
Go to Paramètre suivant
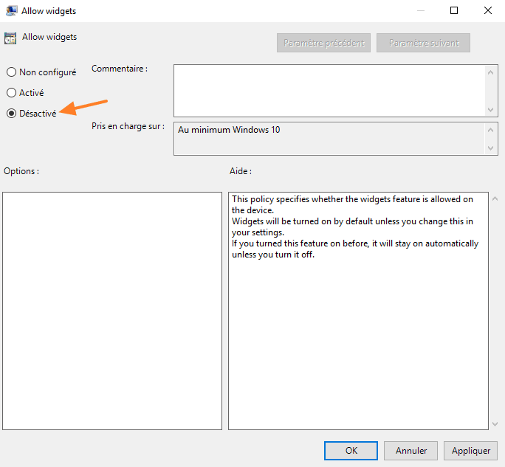tap(423, 43)
